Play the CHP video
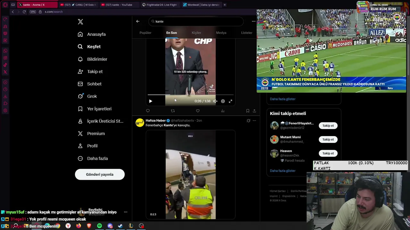The height and width of the screenshot is (230, 410). (151, 101)
